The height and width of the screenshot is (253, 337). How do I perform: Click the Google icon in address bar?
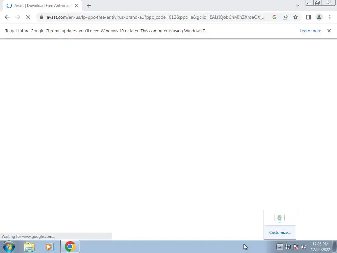pyautogui.click(x=274, y=17)
